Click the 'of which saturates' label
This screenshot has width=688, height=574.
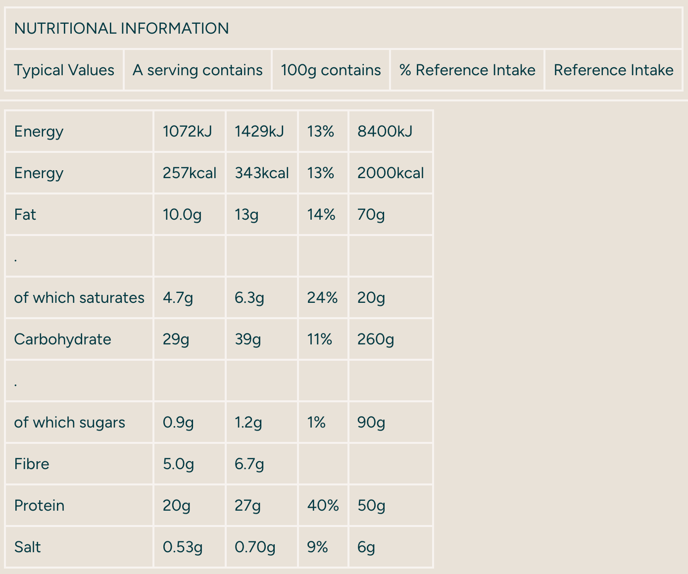pyautogui.click(x=79, y=297)
